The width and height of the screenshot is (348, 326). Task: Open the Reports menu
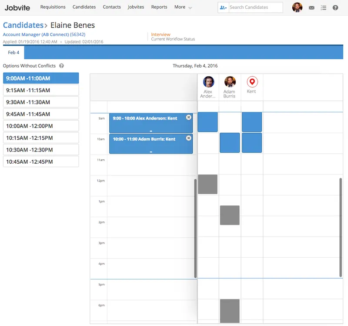pos(159,7)
